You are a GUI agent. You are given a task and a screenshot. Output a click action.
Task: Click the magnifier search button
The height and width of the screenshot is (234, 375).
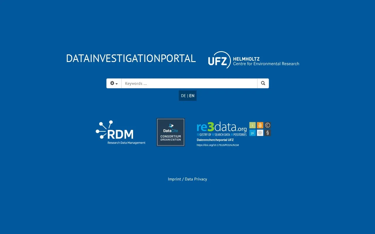263,83
